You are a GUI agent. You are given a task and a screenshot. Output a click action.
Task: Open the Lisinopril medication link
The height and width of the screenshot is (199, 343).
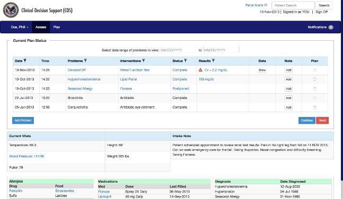(105, 196)
